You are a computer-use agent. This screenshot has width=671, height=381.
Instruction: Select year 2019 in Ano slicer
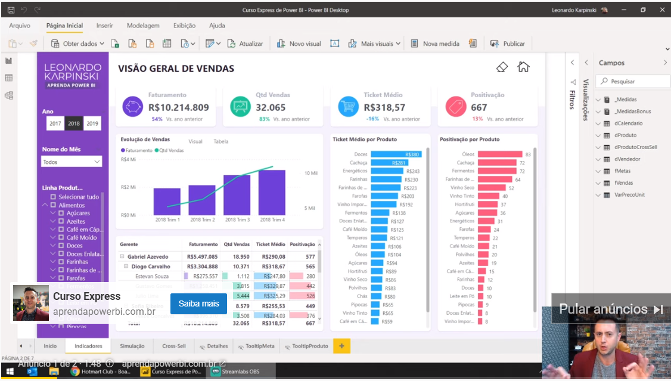[92, 123]
